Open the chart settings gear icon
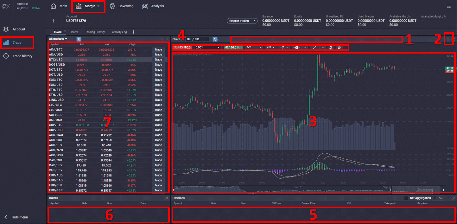The width and height of the screenshot is (457, 224). [339, 48]
